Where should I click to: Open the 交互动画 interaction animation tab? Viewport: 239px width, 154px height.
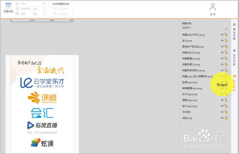(x=234, y=57)
